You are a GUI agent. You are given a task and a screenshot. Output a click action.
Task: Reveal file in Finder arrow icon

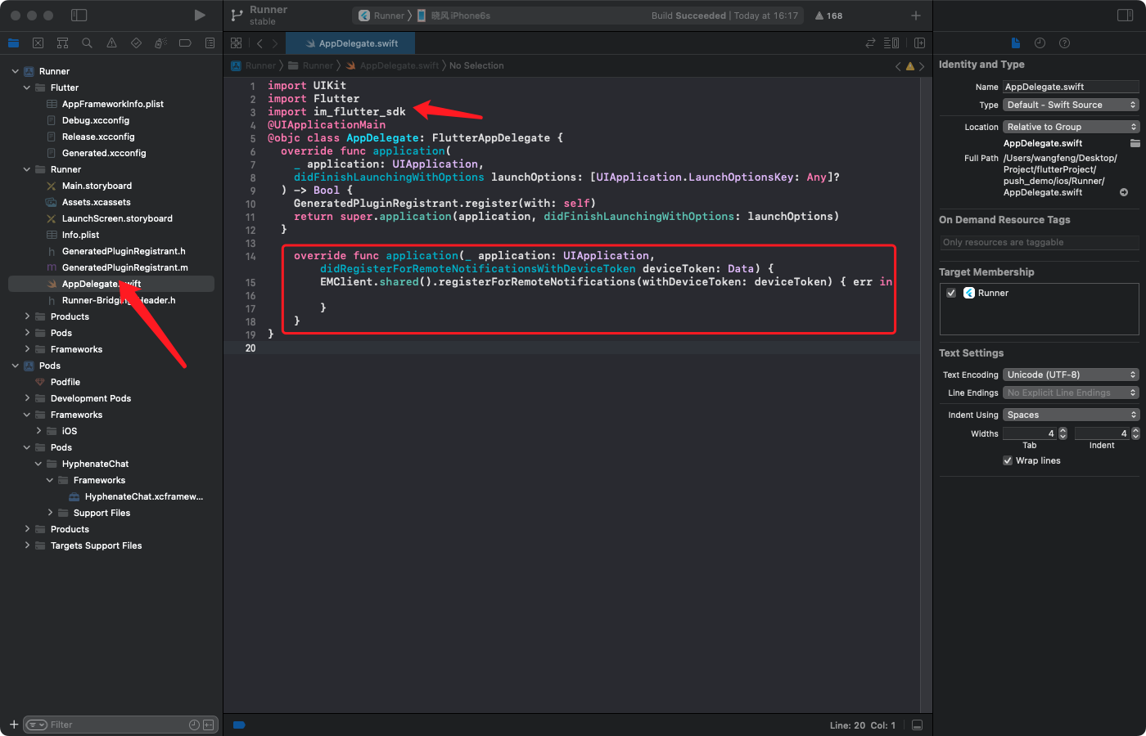(x=1124, y=193)
